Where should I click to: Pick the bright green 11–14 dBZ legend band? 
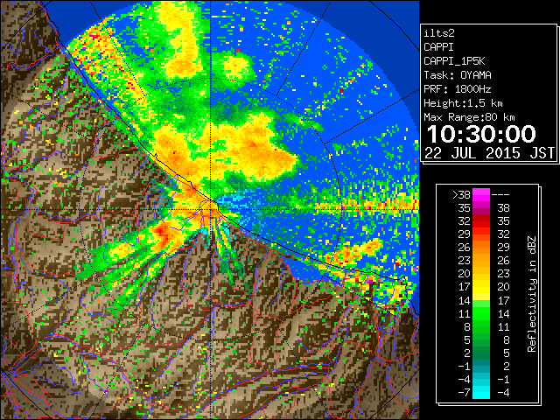click(481, 313)
